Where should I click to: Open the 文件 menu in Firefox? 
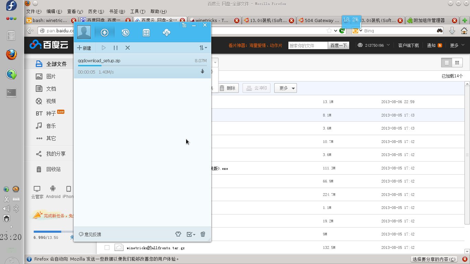[x=34, y=11]
